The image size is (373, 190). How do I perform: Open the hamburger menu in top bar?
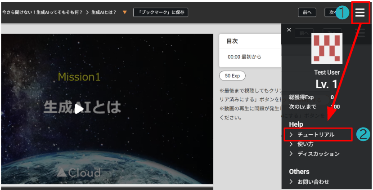point(360,12)
